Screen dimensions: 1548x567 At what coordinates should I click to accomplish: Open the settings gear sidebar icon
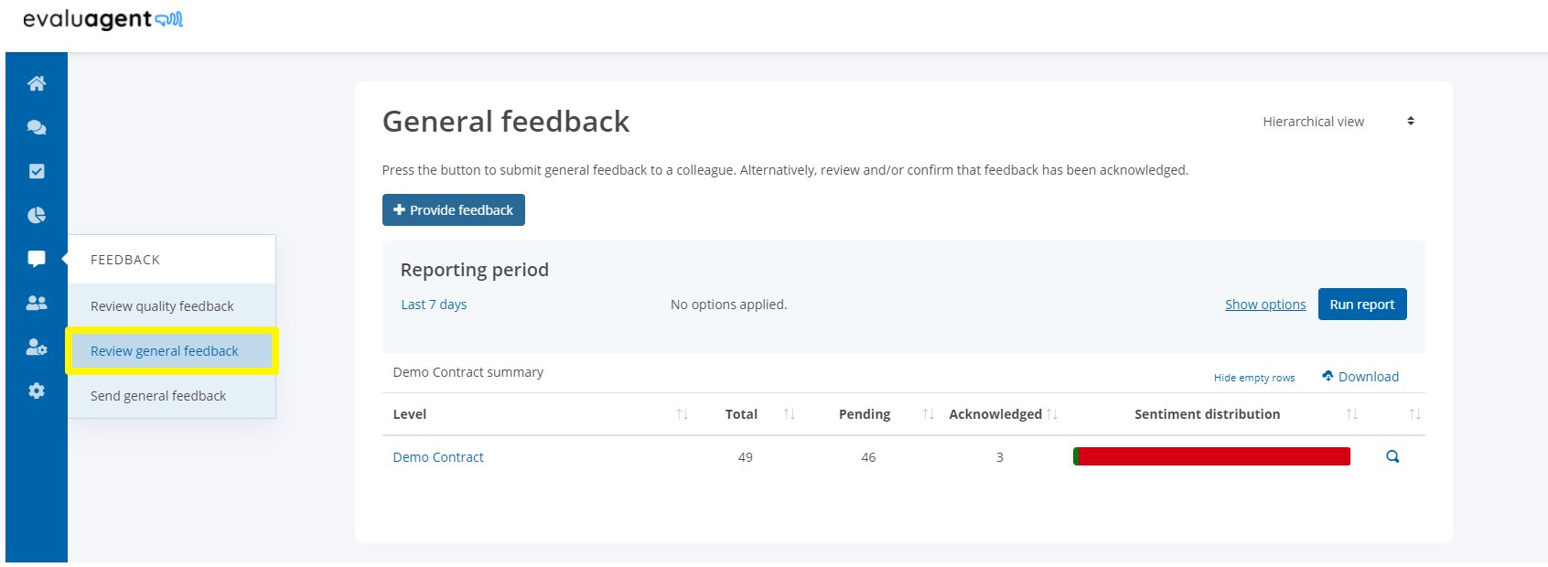37,390
